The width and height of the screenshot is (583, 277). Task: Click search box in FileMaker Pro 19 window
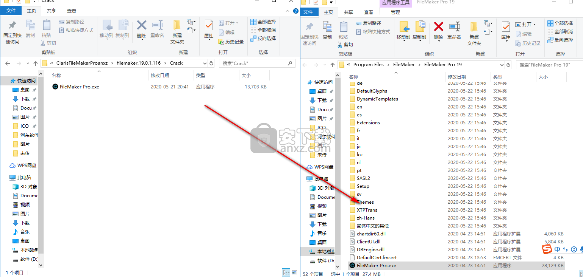(549, 65)
